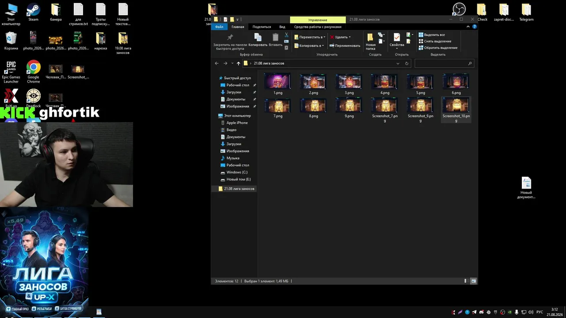The width and height of the screenshot is (566, 318).
Task: Collapse the ribbon with the chevron
Action: 468,27
